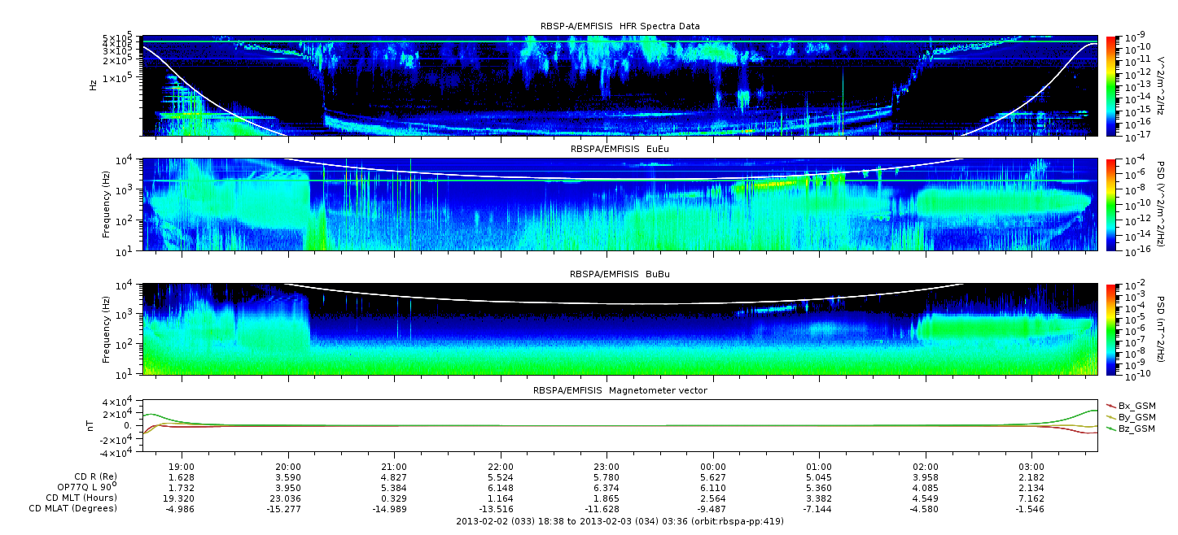This screenshot has width=1178, height=535.
Task: Click the CD MLAT (Degrees) row label
Action: [x=74, y=508]
